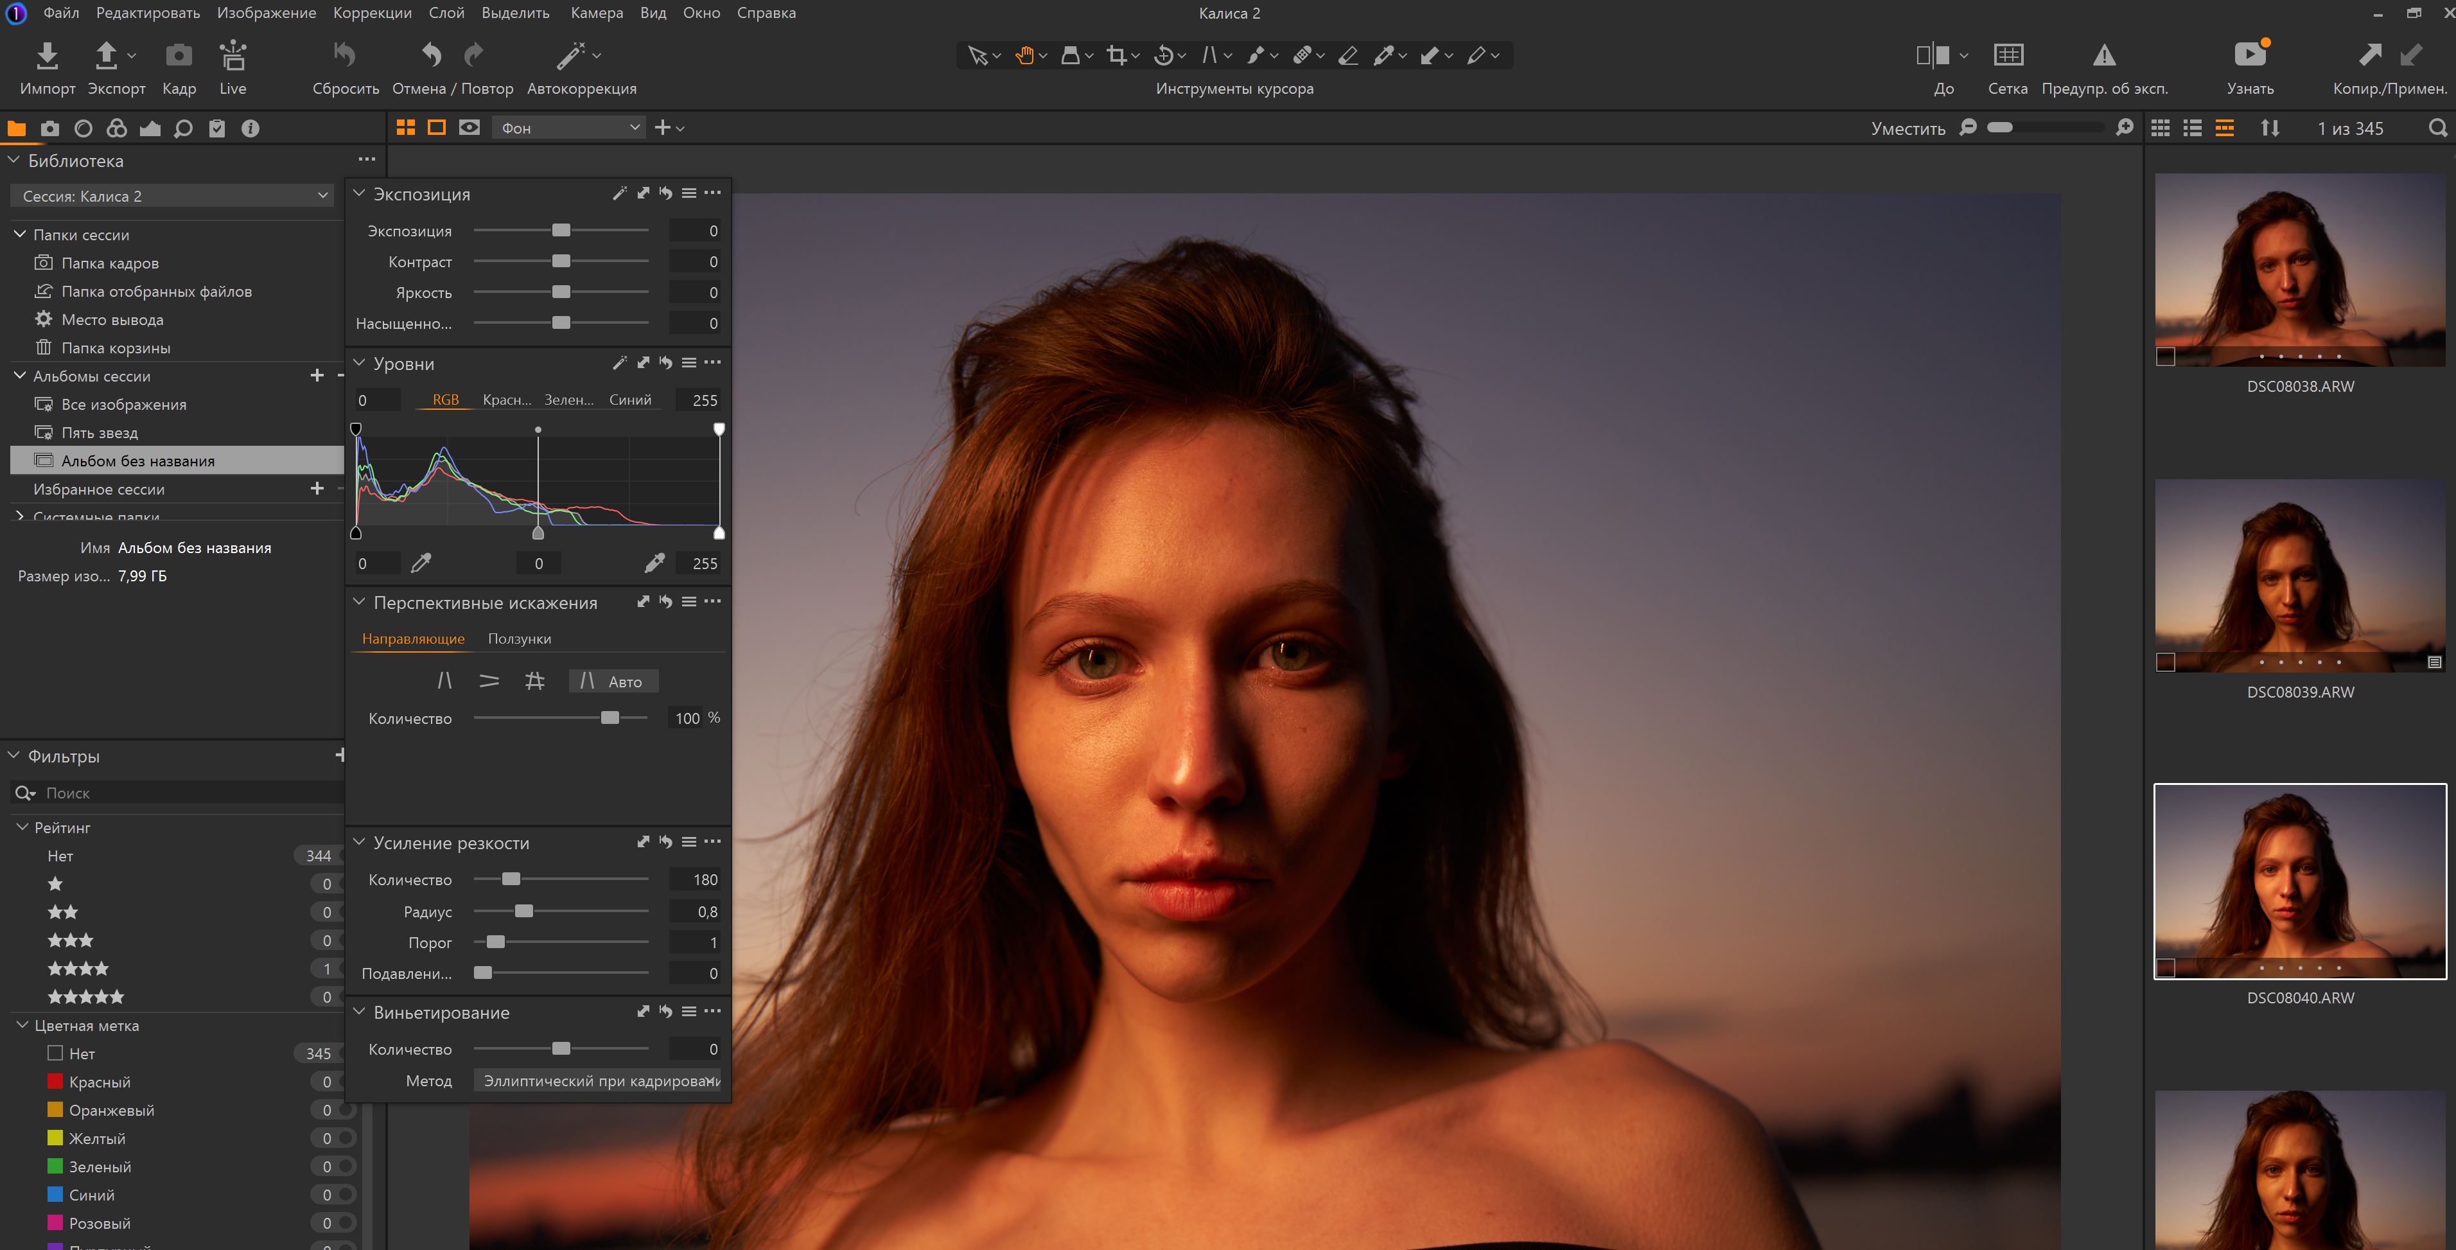Toggle the До (Before/After) view
2456x1250 pixels.
tap(1933, 55)
